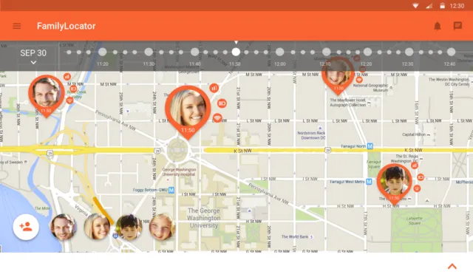The image size is (473, 277).
Task: Tap the add family member button
Action: pos(26,227)
